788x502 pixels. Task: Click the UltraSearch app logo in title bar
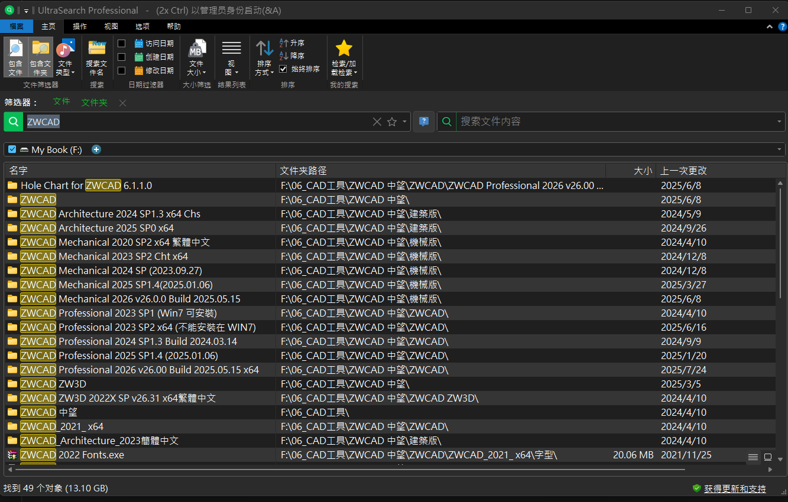[x=9, y=10]
